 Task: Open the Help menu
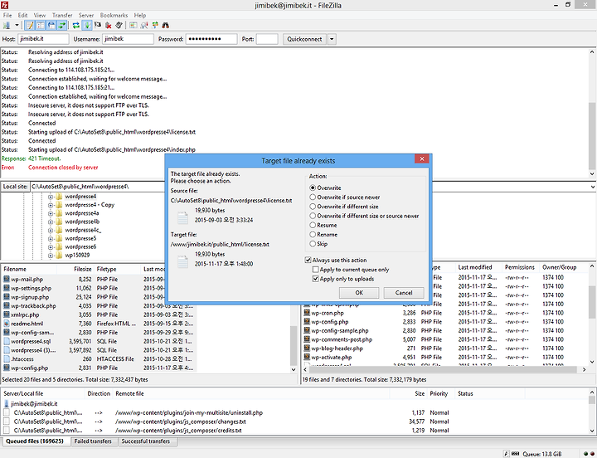coord(140,15)
